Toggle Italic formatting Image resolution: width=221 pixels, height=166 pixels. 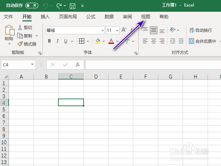pos(58,41)
